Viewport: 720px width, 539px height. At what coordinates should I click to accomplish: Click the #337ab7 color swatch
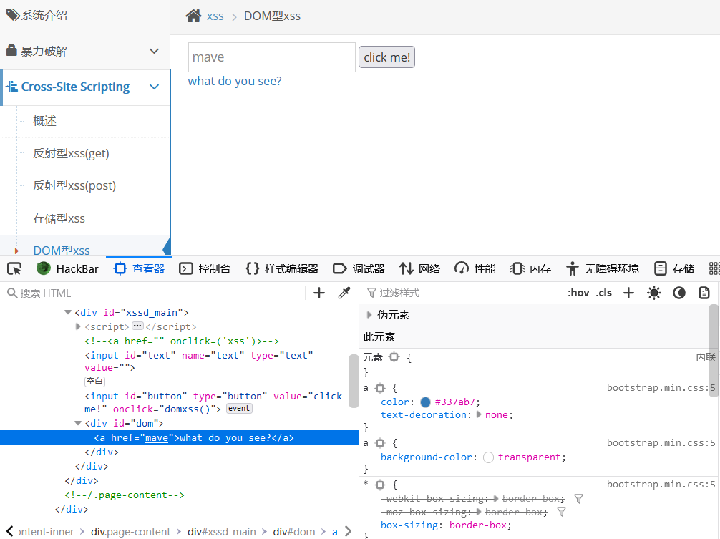(426, 402)
